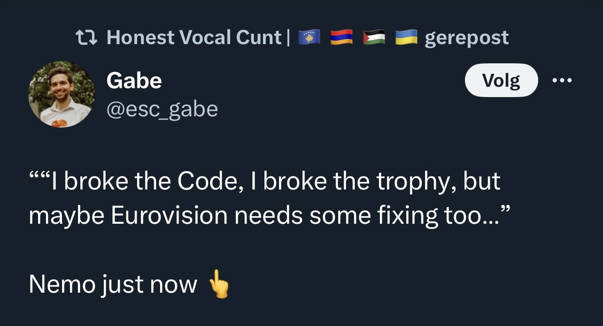Open the three-dot more options menu
The image size is (603, 326).
[x=562, y=81]
